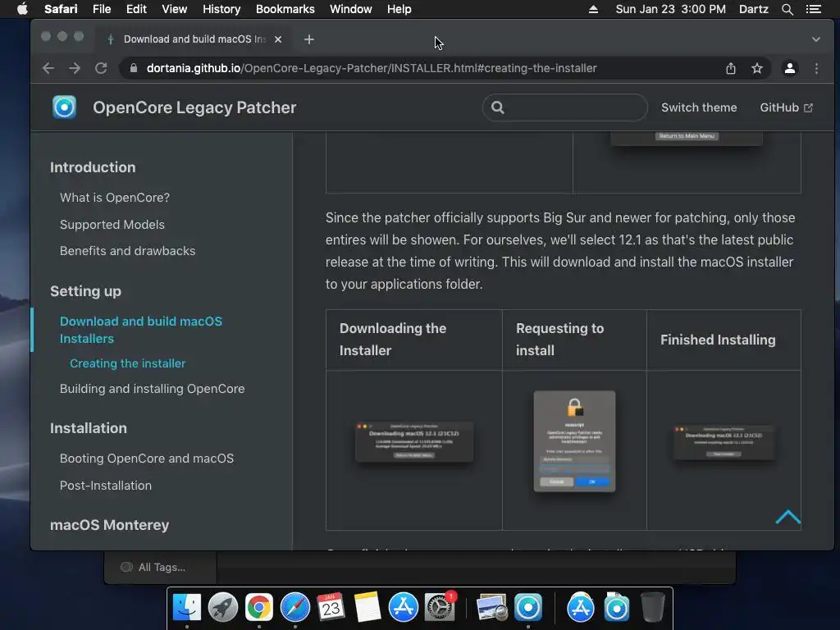Image resolution: width=840 pixels, height=630 pixels.
Task: Click the Finished Installing screenshot thumbnail
Action: click(724, 442)
